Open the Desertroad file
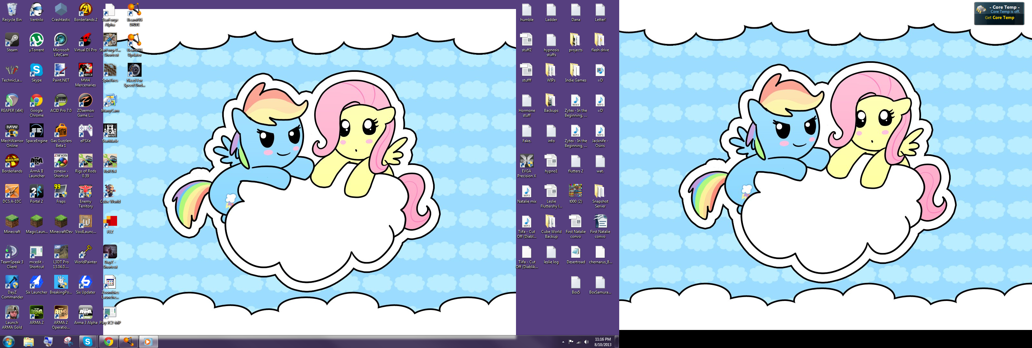Image resolution: width=1032 pixels, height=348 pixels. tap(575, 255)
